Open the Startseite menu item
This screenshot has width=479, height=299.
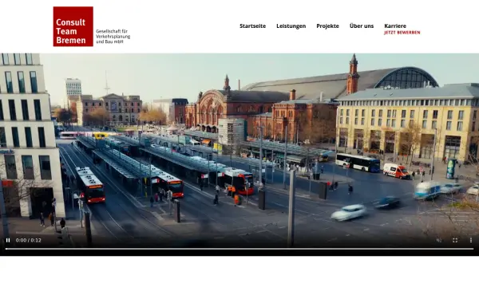pyautogui.click(x=252, y=26)
